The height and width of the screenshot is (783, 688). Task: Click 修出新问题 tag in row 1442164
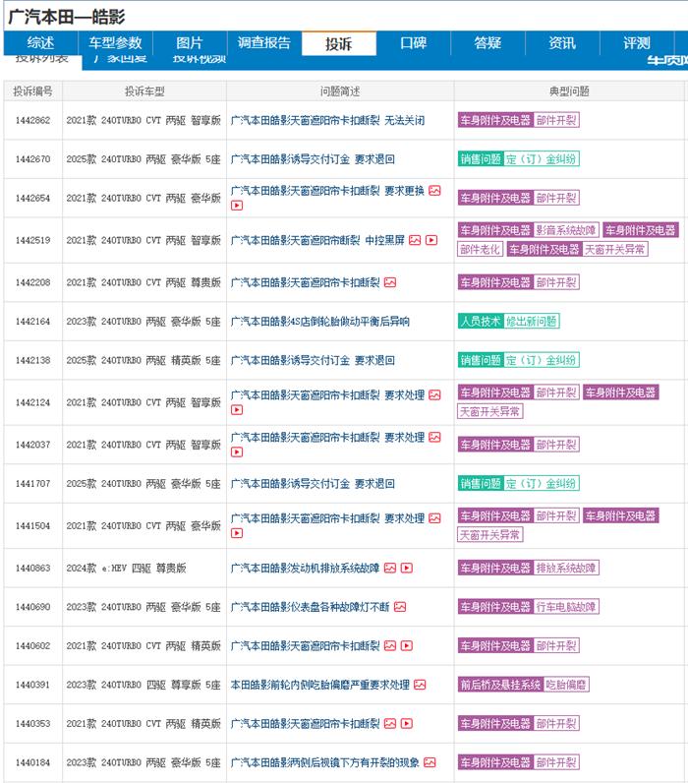click(532, 321)
